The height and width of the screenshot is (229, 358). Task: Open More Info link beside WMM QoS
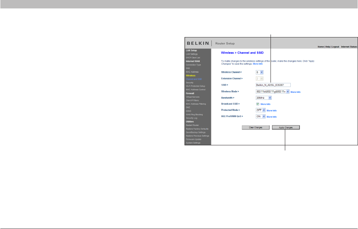(x=272, y=117)
